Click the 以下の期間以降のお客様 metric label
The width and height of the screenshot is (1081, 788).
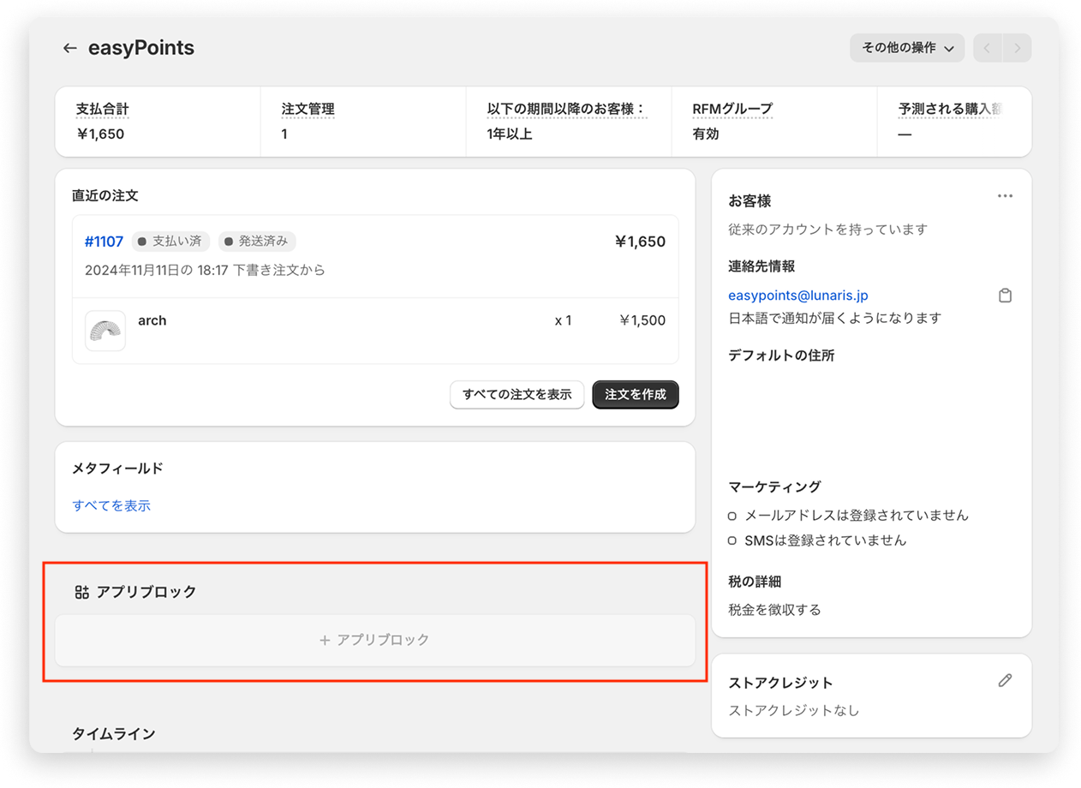tap(566, 110)
